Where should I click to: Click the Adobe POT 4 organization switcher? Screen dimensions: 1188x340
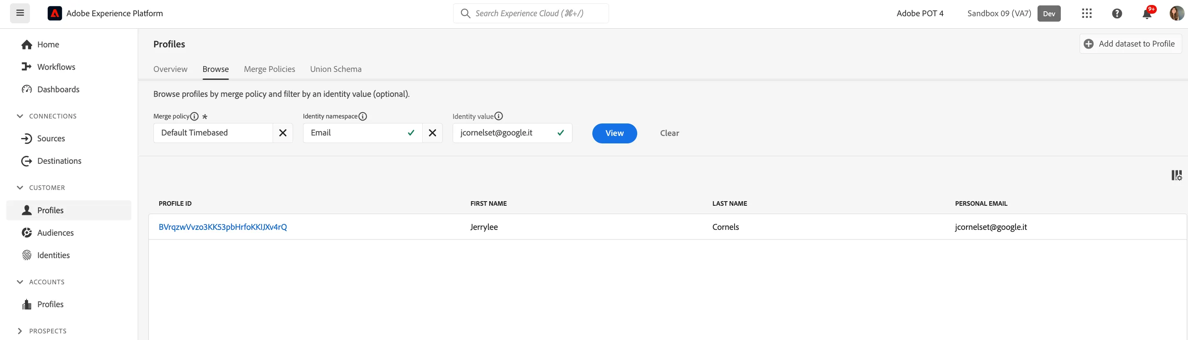(919, 13)
